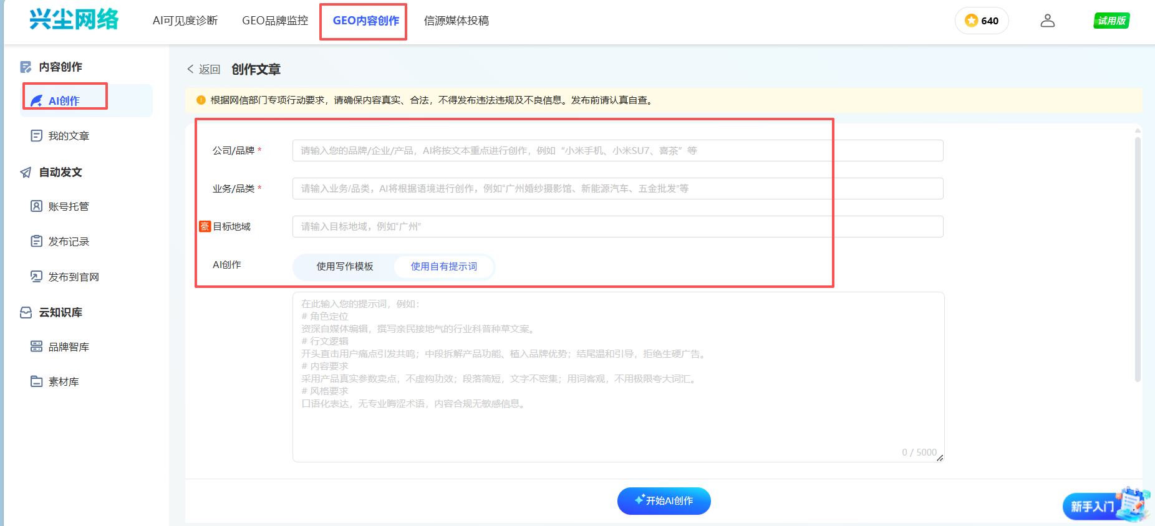Open 账号托管 in sidebar
Image resolution: width=1155 pixels, height=526 pixels.
tap(69, 206)
